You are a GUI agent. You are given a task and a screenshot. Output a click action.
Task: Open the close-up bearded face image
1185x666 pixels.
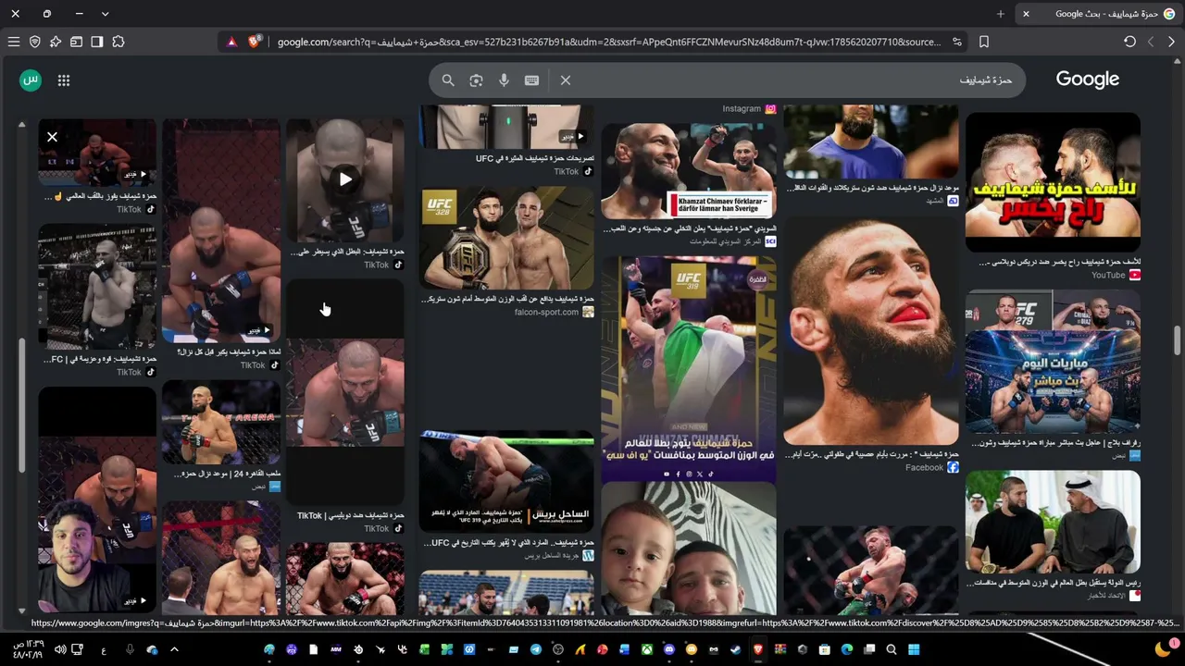click(871, 331)
